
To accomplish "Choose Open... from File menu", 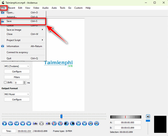I will coord(23,13).
